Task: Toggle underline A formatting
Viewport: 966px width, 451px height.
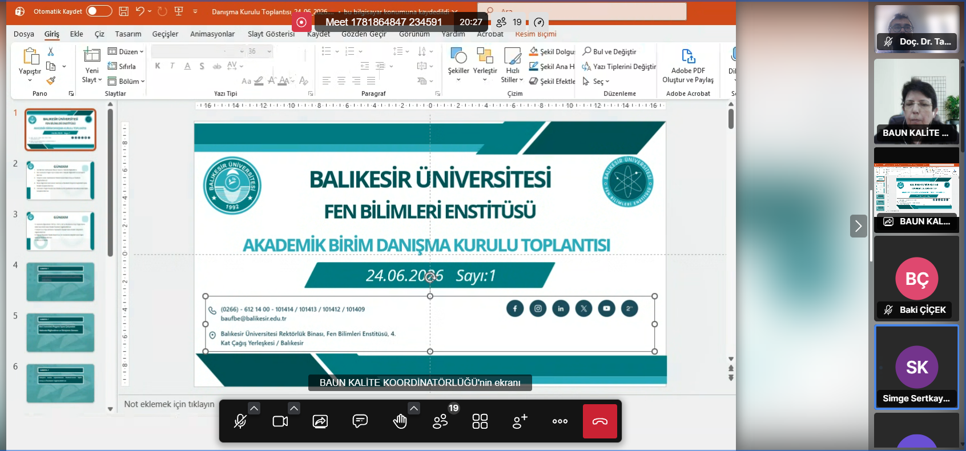Action: tap(187, 66)
